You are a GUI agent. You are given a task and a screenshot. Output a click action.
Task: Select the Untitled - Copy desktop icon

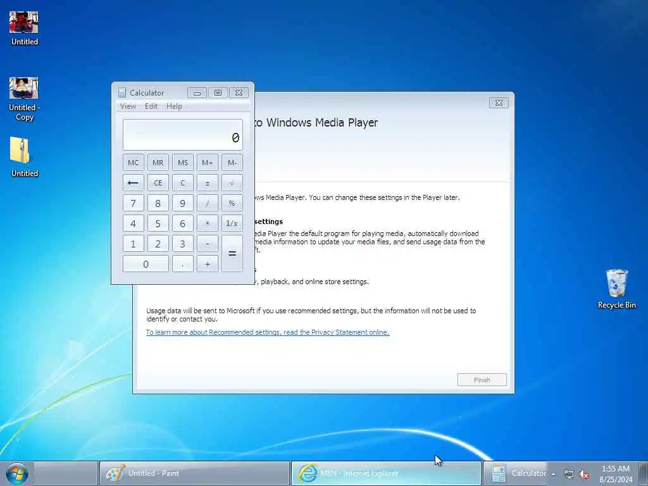point(24,99)
